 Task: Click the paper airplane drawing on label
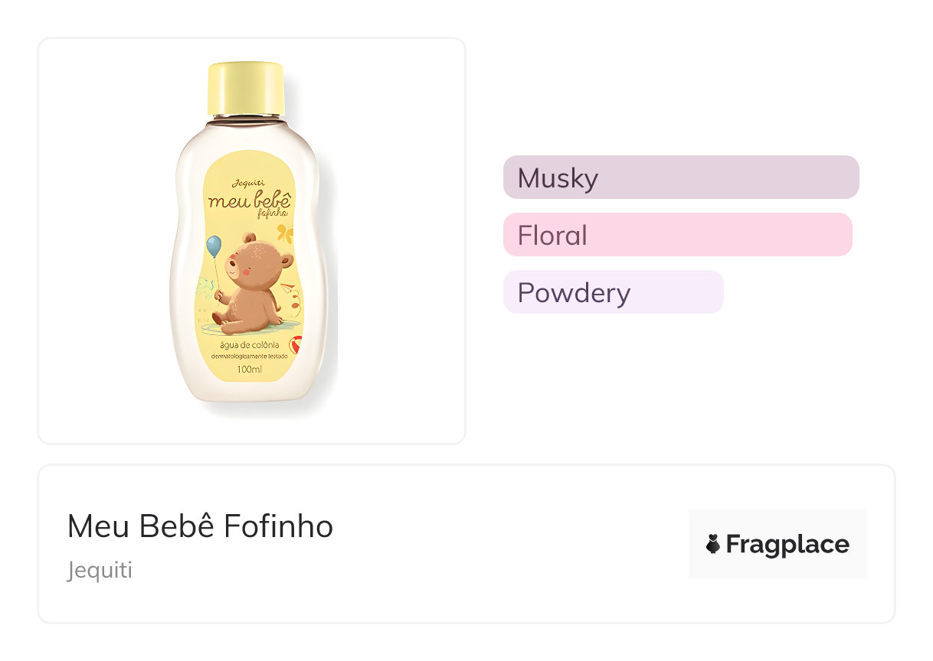tap(286, 289)
